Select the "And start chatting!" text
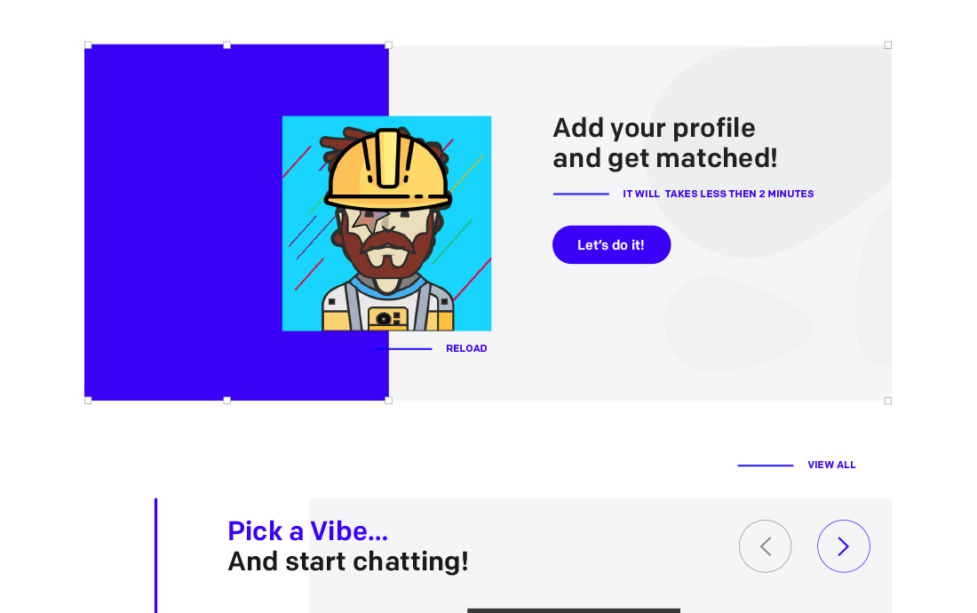977x613 pixels. pyautogui.click(x=347, y=561)
